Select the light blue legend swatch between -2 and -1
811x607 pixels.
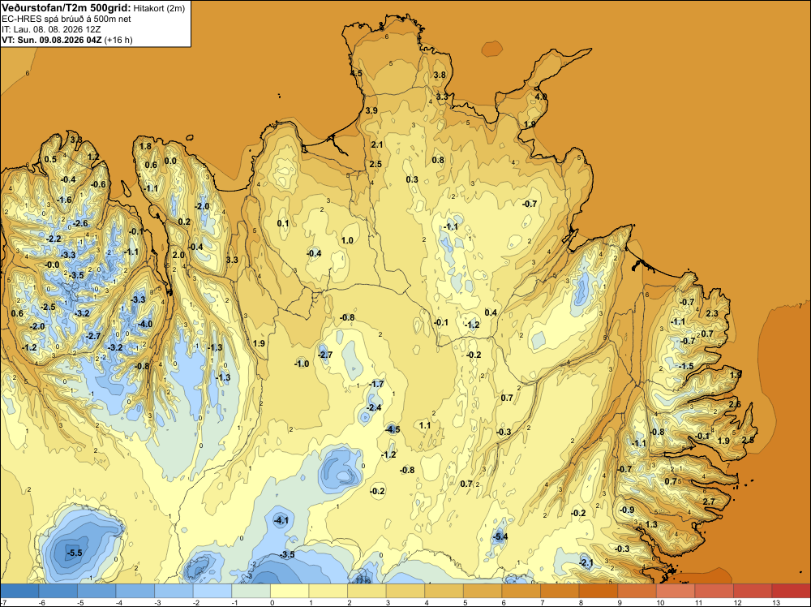coord(212,591)
